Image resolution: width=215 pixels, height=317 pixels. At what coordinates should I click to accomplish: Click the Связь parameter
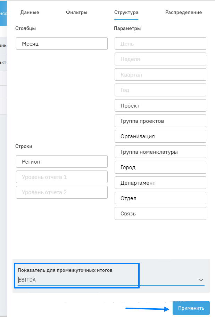[x=160, y=214]
